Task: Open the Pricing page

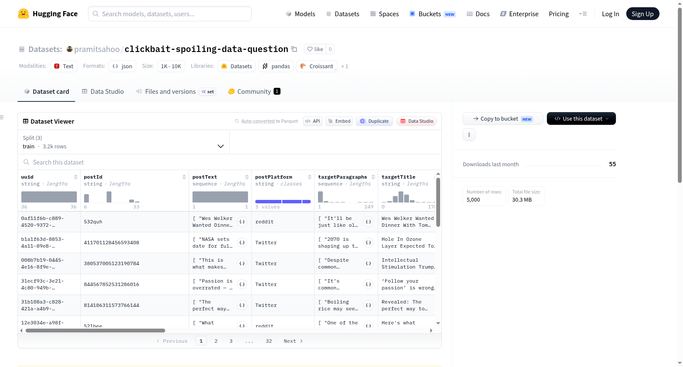Action: (559, 14)
